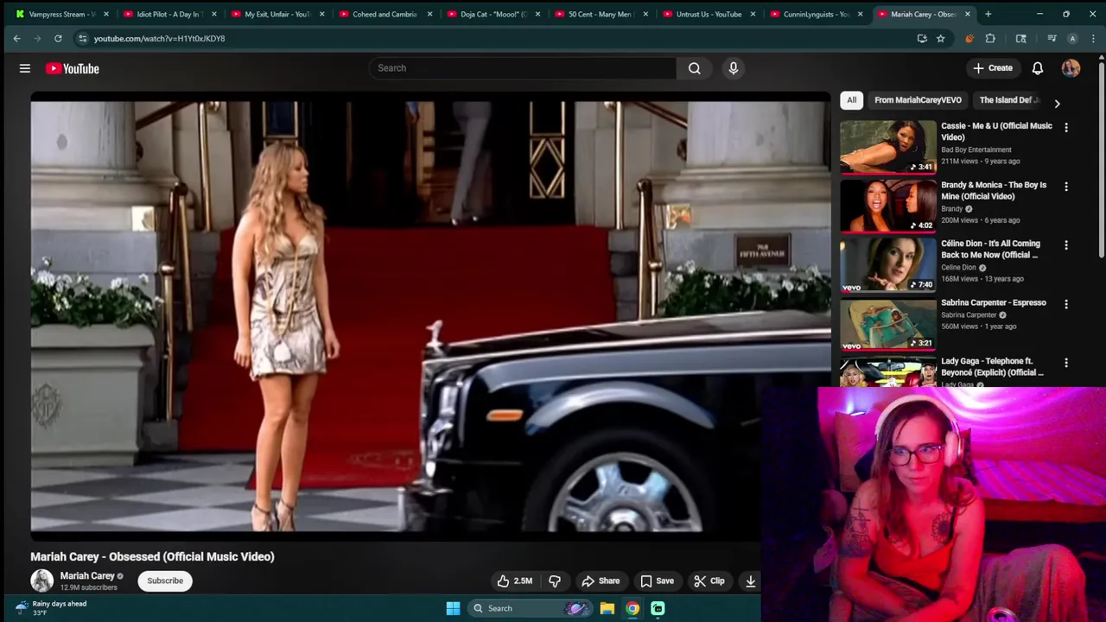1106x622 pixels.
Task: Click the Chrome icon in the taskbar
Action: (632, 608)
